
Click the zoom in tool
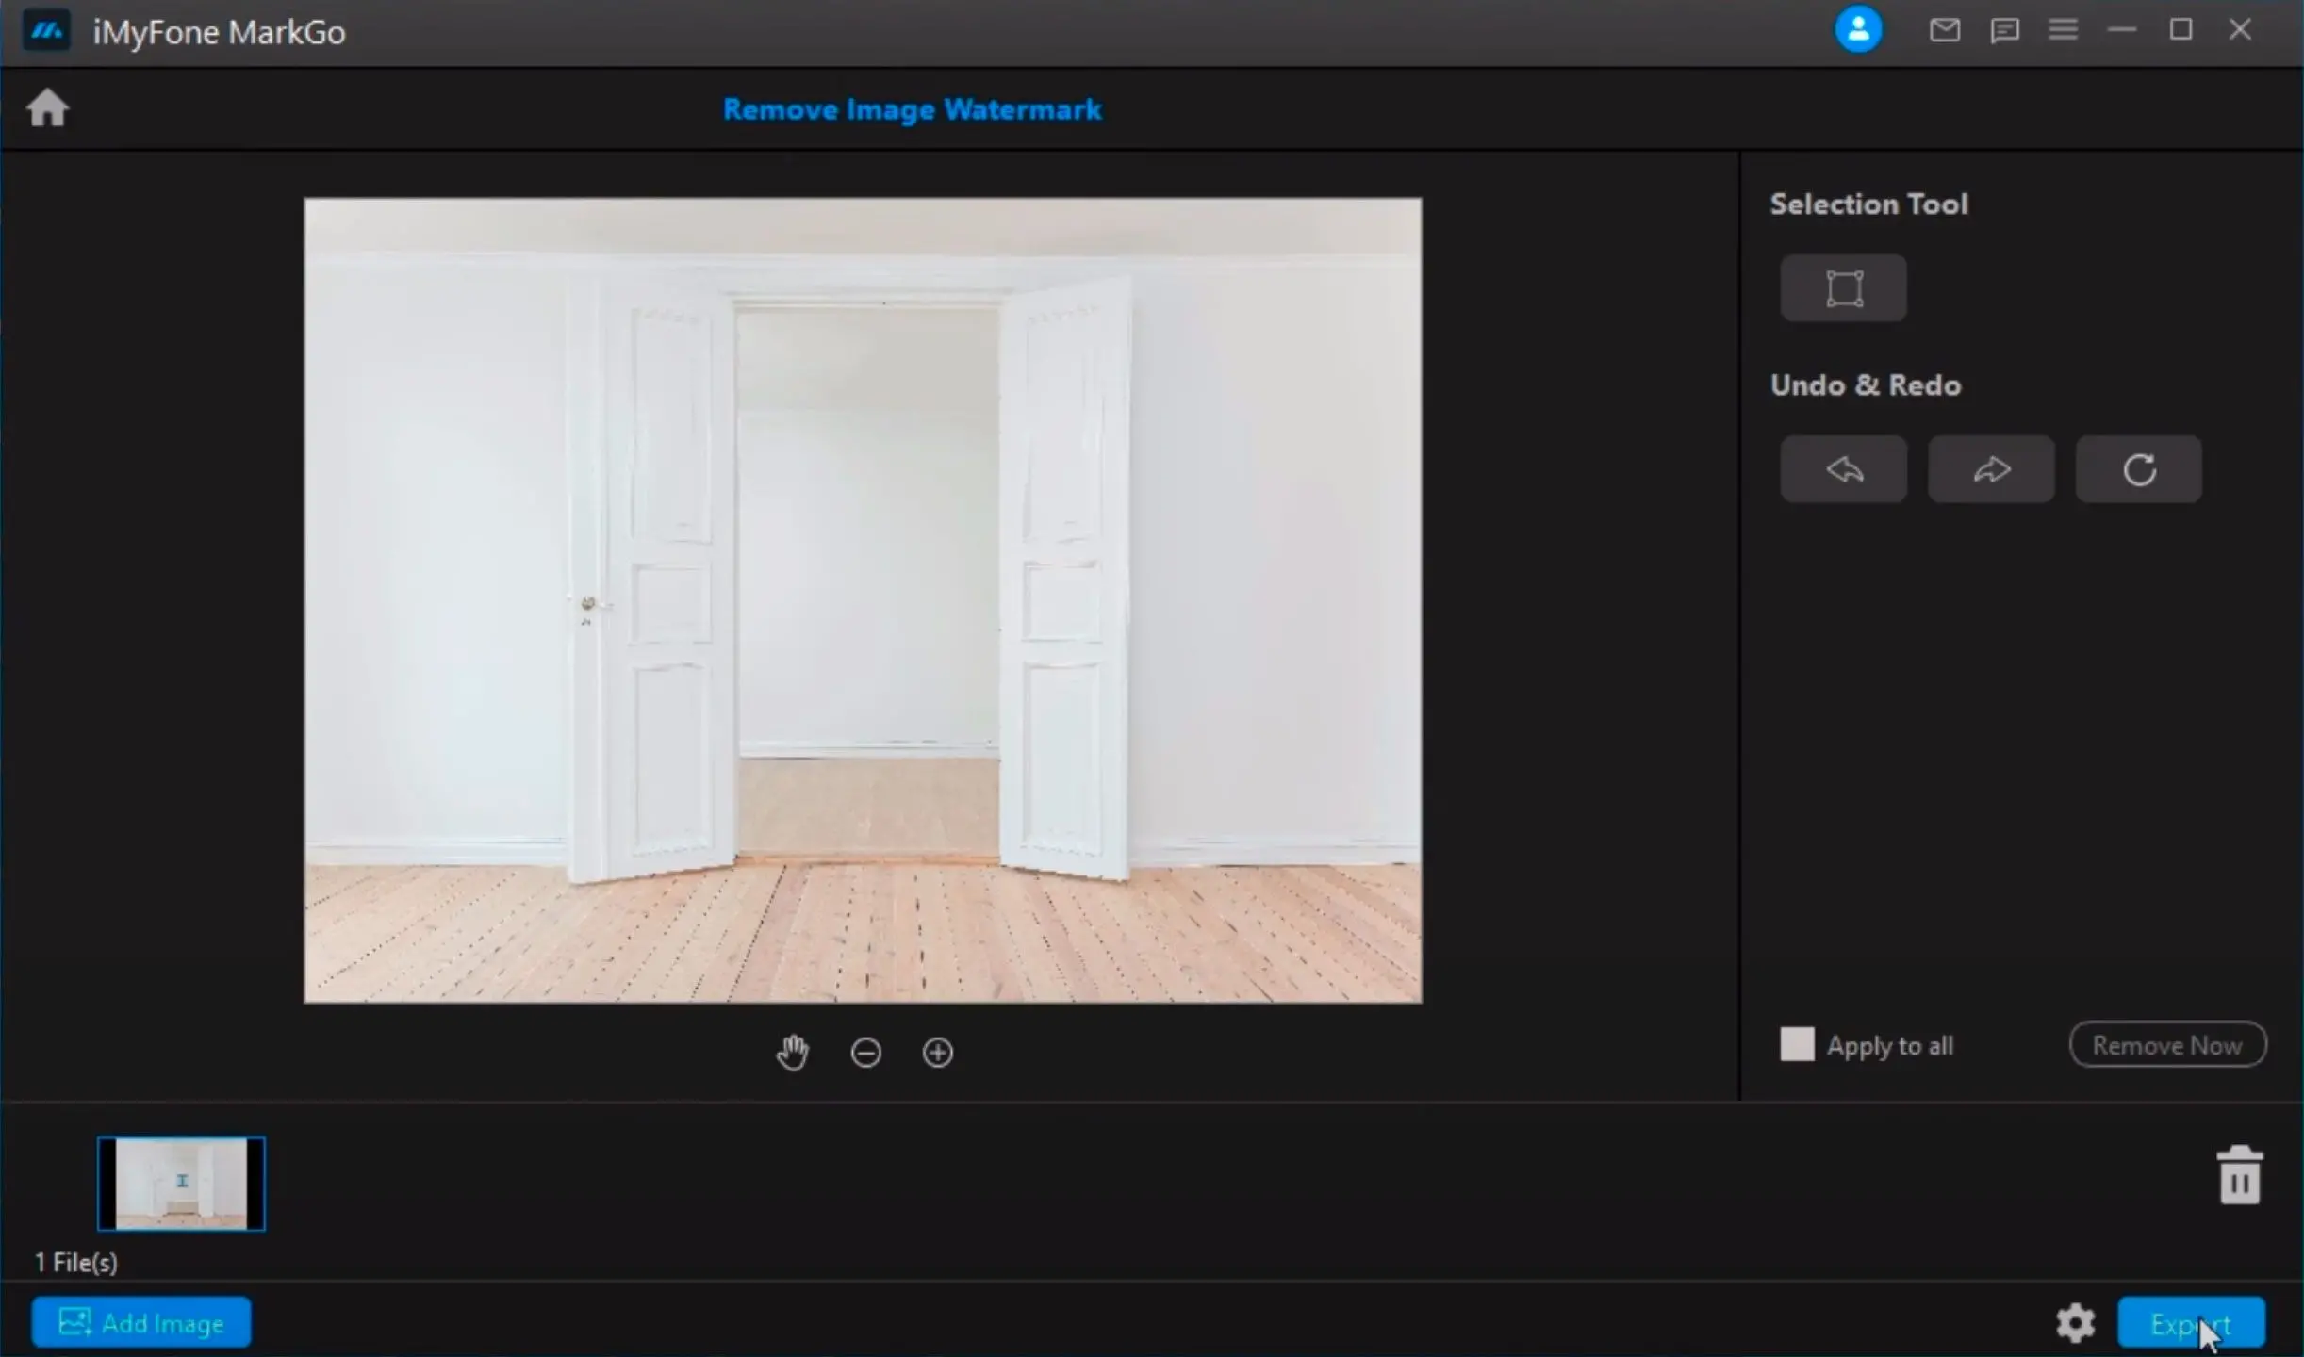pyautogui.click(x=935, y=1054)
